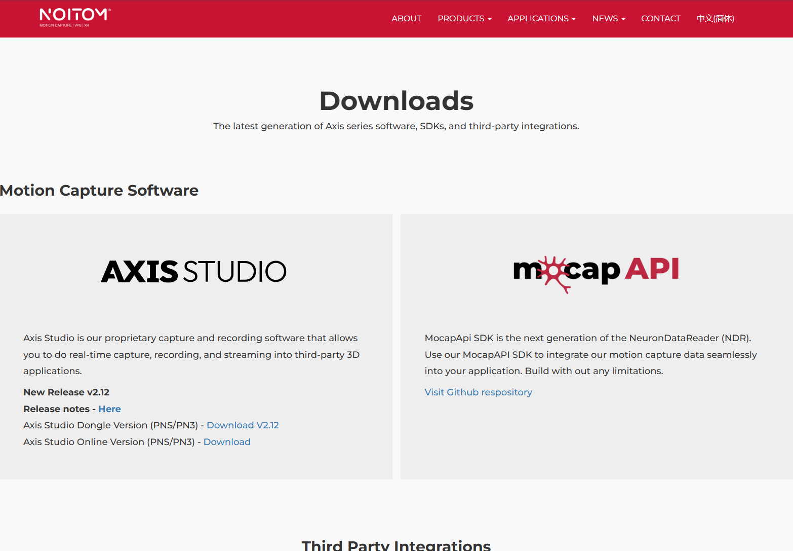The width and height of the screenshot is (793, 551).
Task: Expand the News dropdown menu
Action: pos(609,19)
